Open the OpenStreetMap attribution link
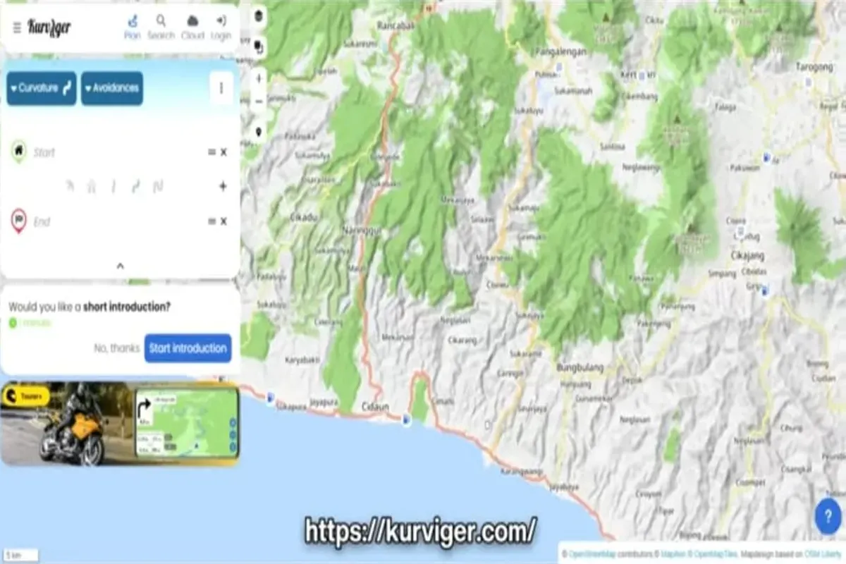The height and width of the screenshot is (564, 846). (x=591, y=554)
